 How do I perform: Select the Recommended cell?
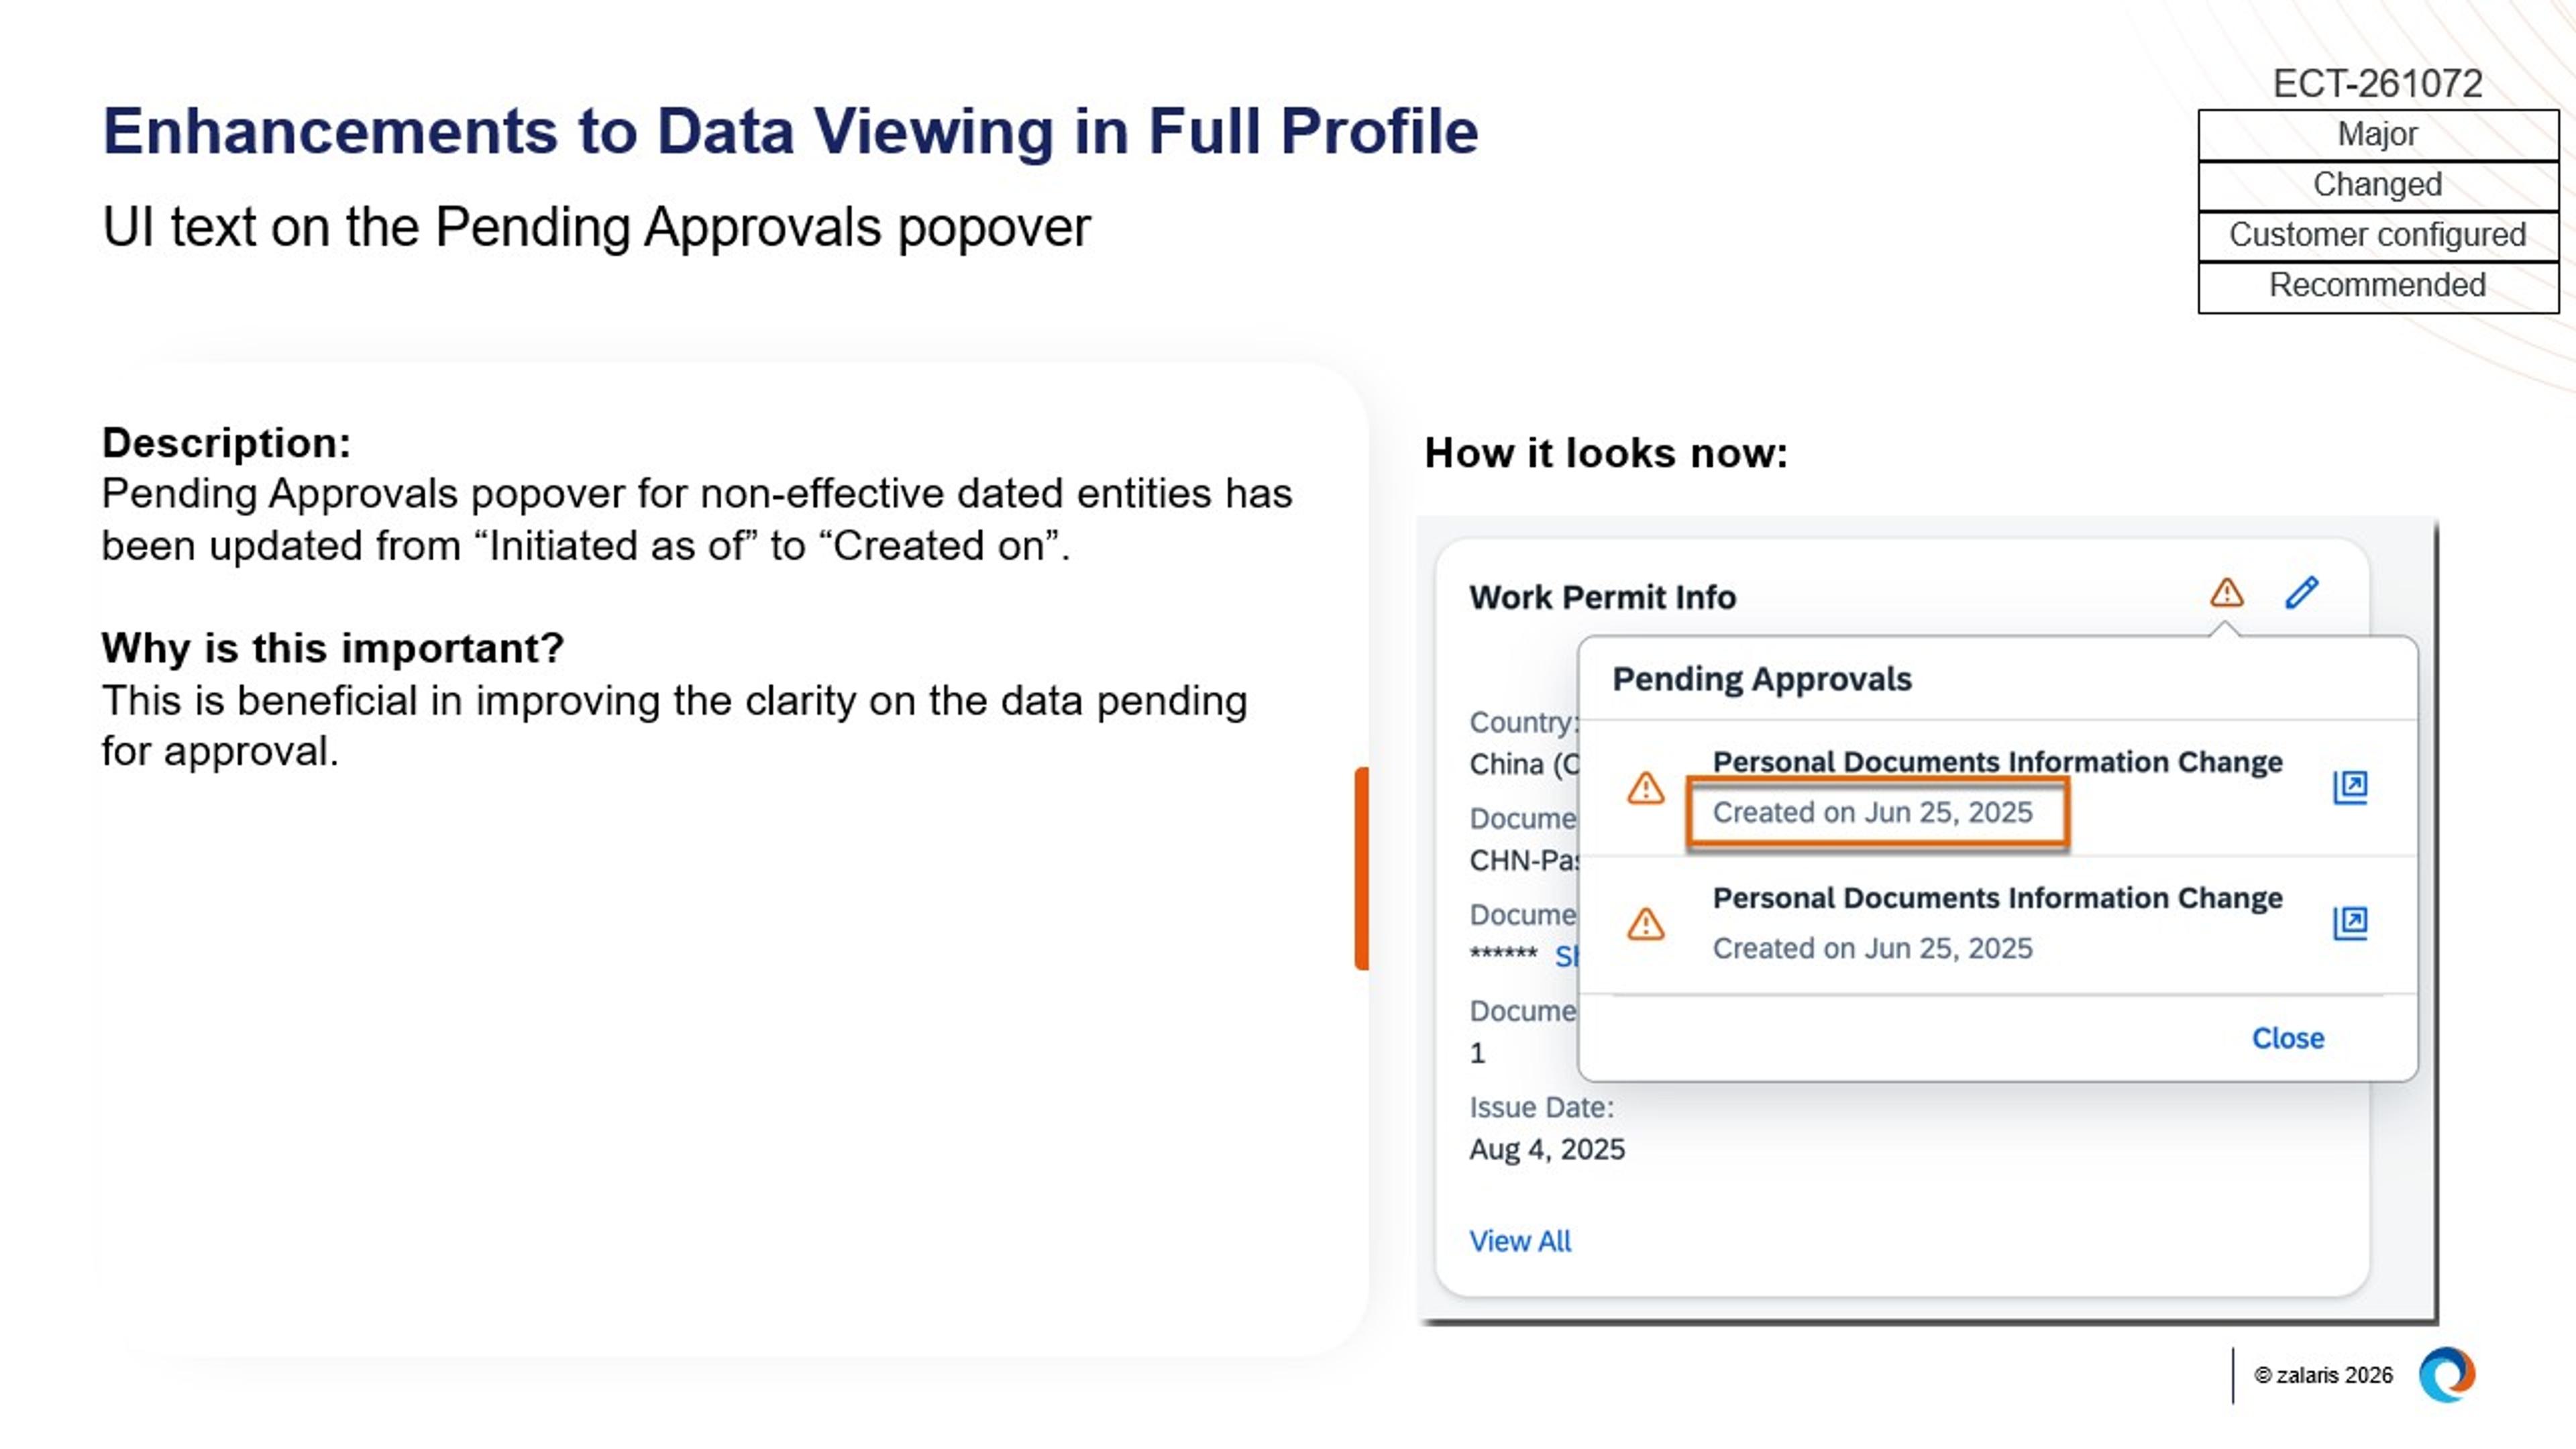coord(2378,286)
